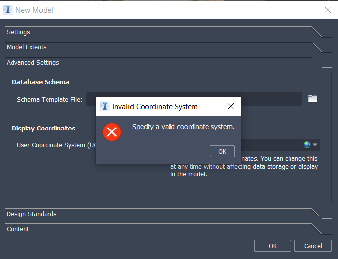Close the Invalid Coordinate System dialog with X

(230, 106)
